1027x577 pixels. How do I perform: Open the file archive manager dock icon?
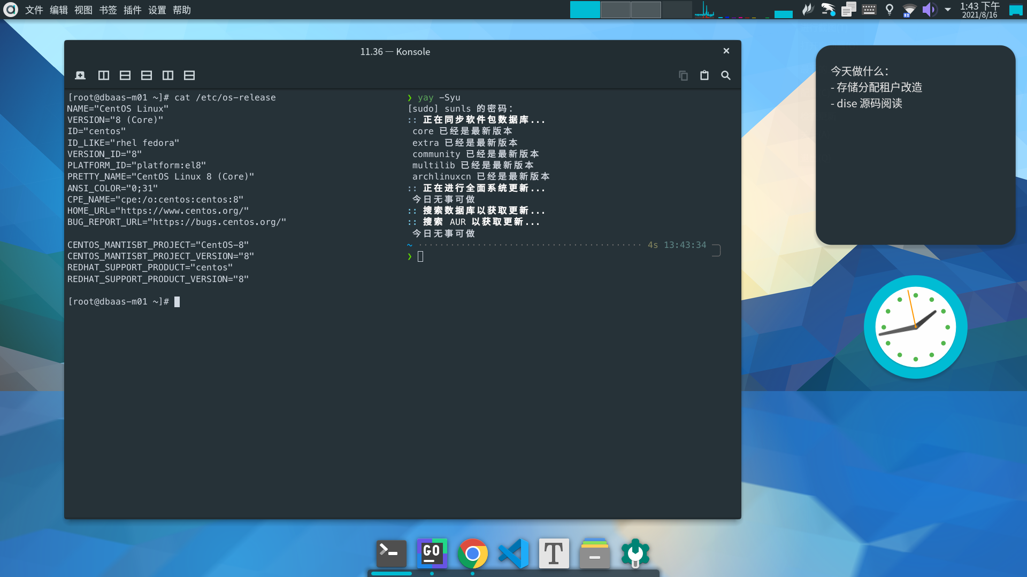point(594,553)
